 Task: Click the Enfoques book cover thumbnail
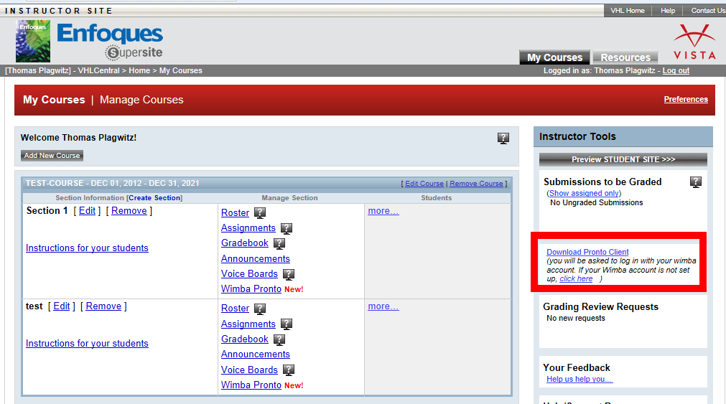33,41
